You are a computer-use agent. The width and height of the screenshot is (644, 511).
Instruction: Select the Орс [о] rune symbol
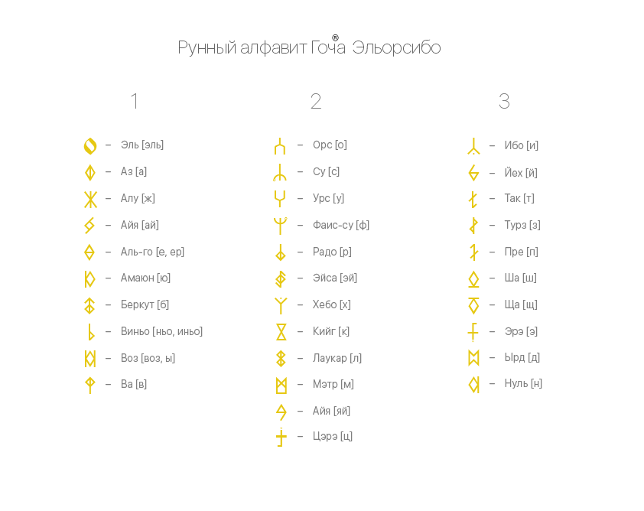click(280, 146)
